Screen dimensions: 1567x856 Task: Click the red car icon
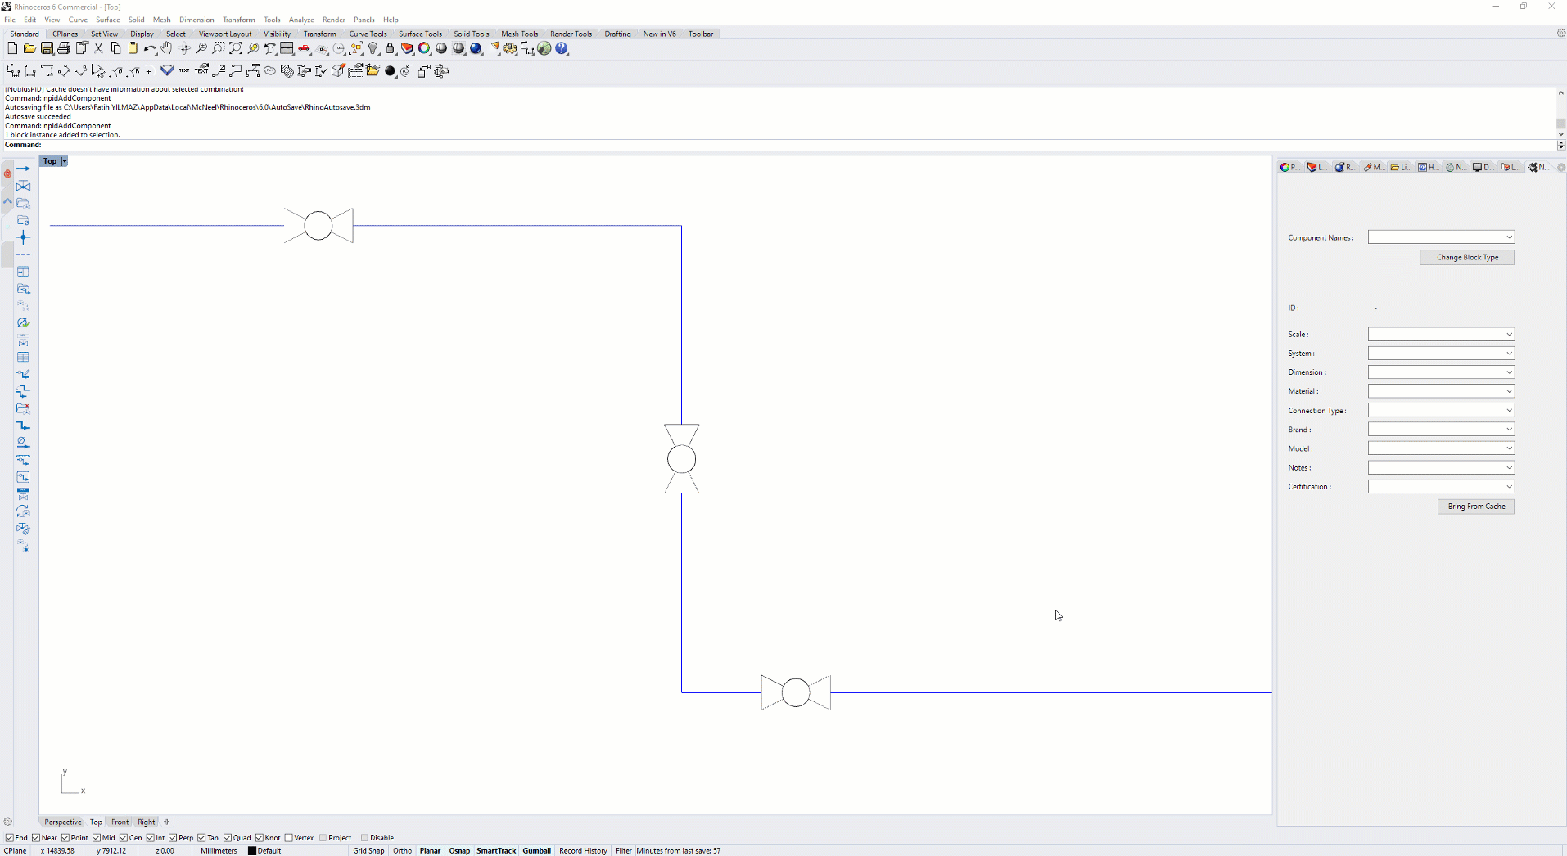pos(305,49)
